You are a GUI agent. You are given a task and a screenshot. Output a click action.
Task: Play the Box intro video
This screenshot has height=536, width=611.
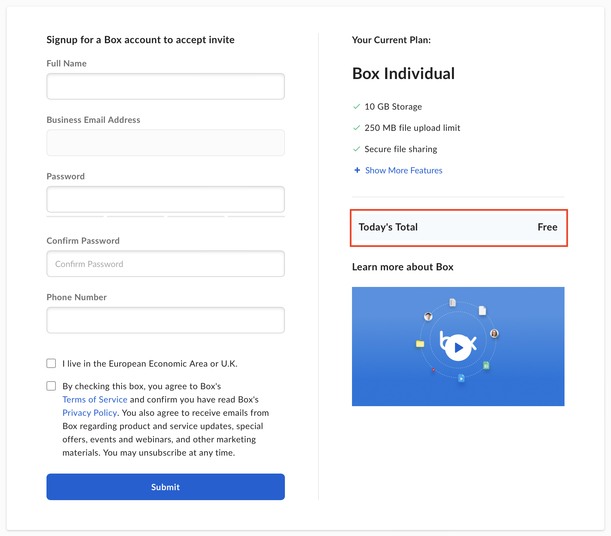click(458, 347)
